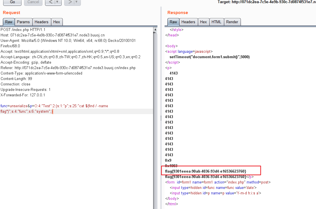
Task: Click the Upgrade-Insecure-Requests: 1 line
Action: 26,89
